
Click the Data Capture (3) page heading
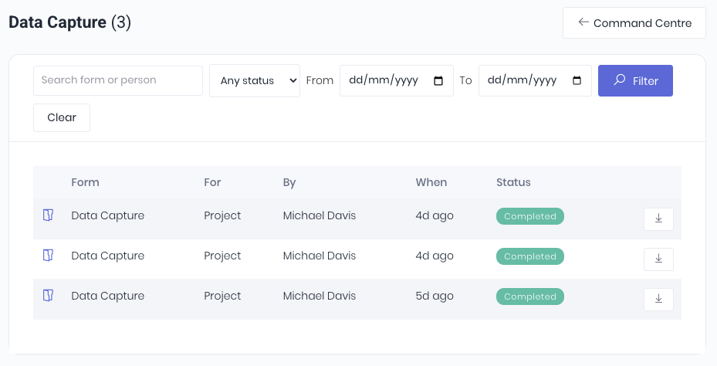point(70,22)
